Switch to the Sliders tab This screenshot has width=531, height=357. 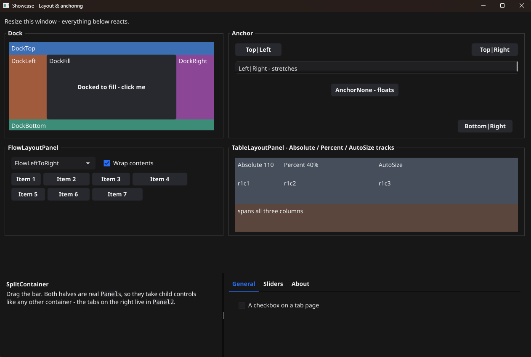pos(273,284)
